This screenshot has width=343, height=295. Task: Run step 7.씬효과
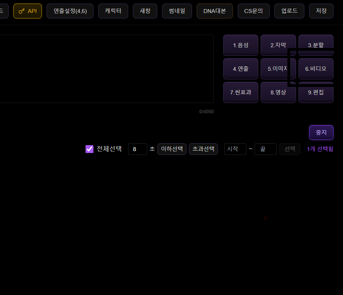(240, 92)
